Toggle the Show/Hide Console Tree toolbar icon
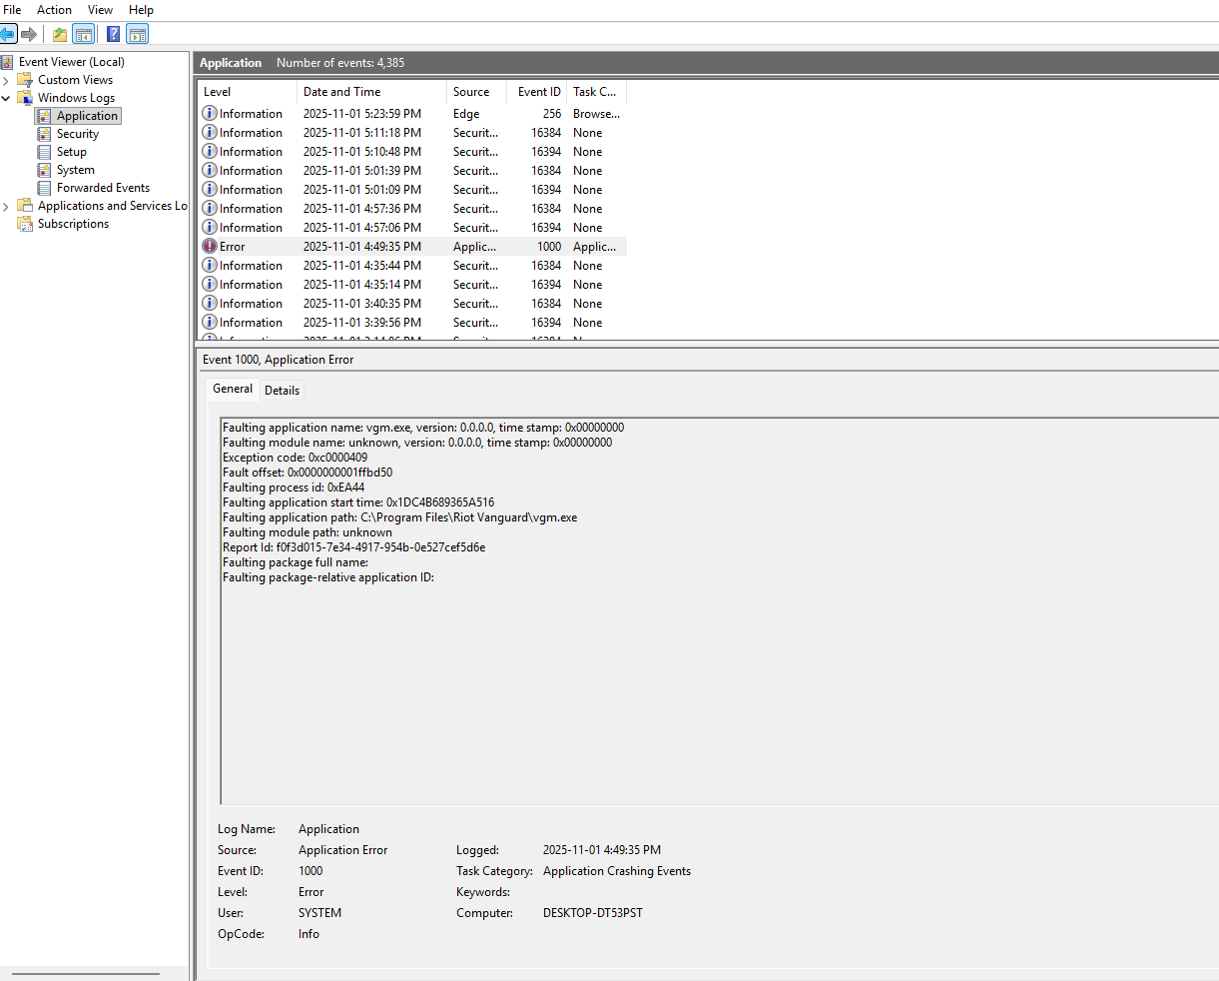1219x981 pixels. [84, 34]
